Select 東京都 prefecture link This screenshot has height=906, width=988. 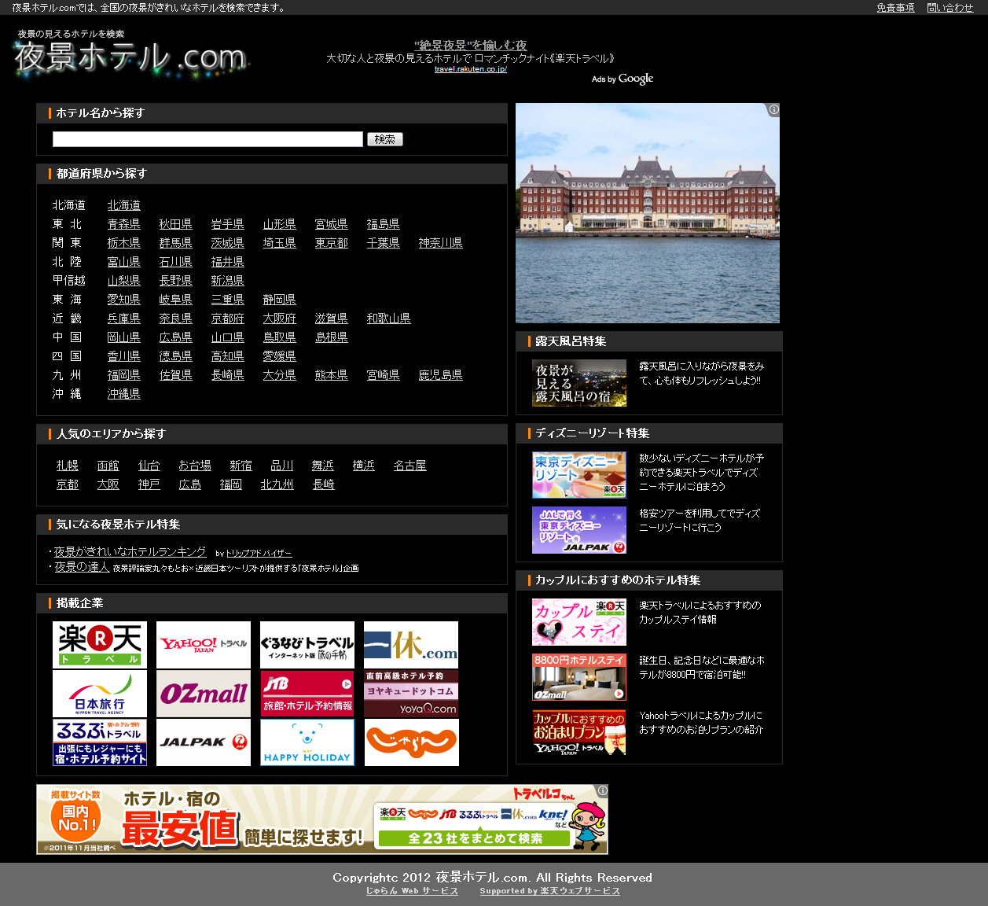[332, 243]
